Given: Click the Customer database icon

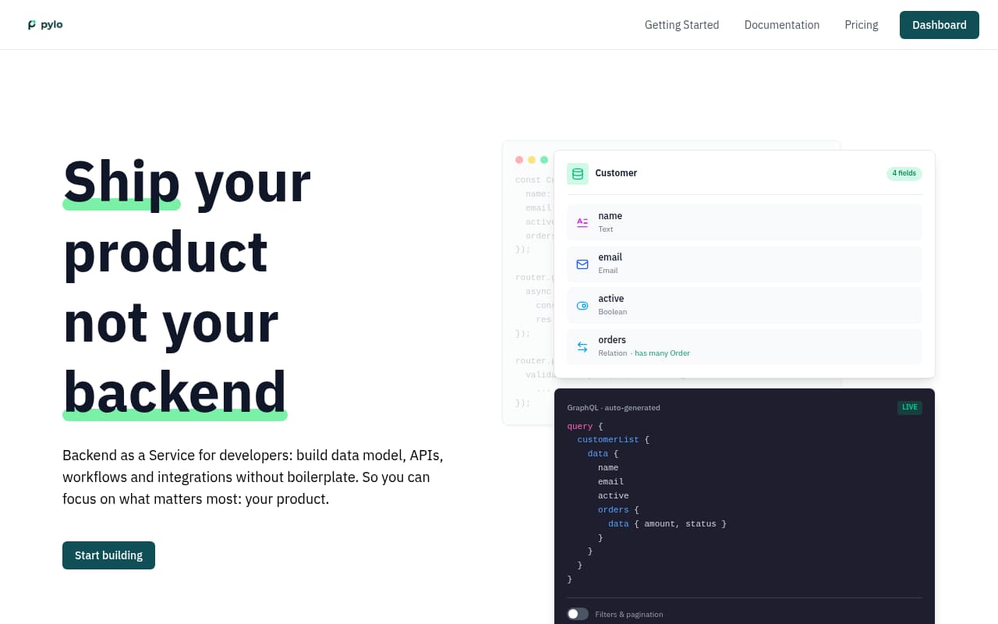Looking at the screenshot, I should click(578, 174).
